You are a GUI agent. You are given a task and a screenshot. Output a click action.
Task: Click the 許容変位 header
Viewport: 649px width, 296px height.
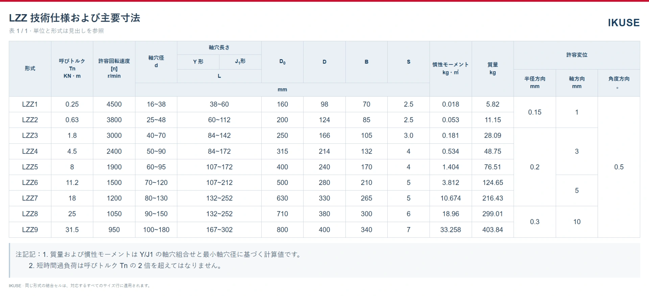click(577, 55)
